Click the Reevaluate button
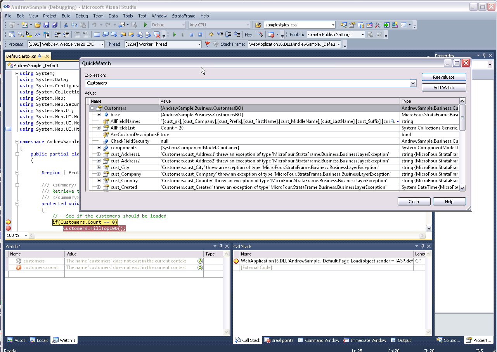This screenshot has width=497, height=352. [444, 77]
